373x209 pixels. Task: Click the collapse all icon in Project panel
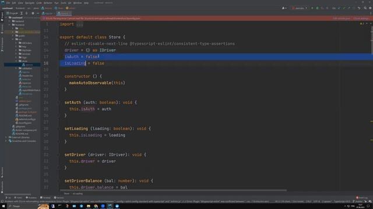[x=26, y=13]
